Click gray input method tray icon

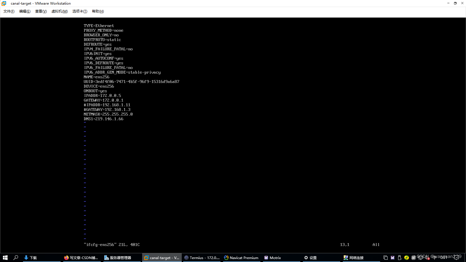coord(414,258)
